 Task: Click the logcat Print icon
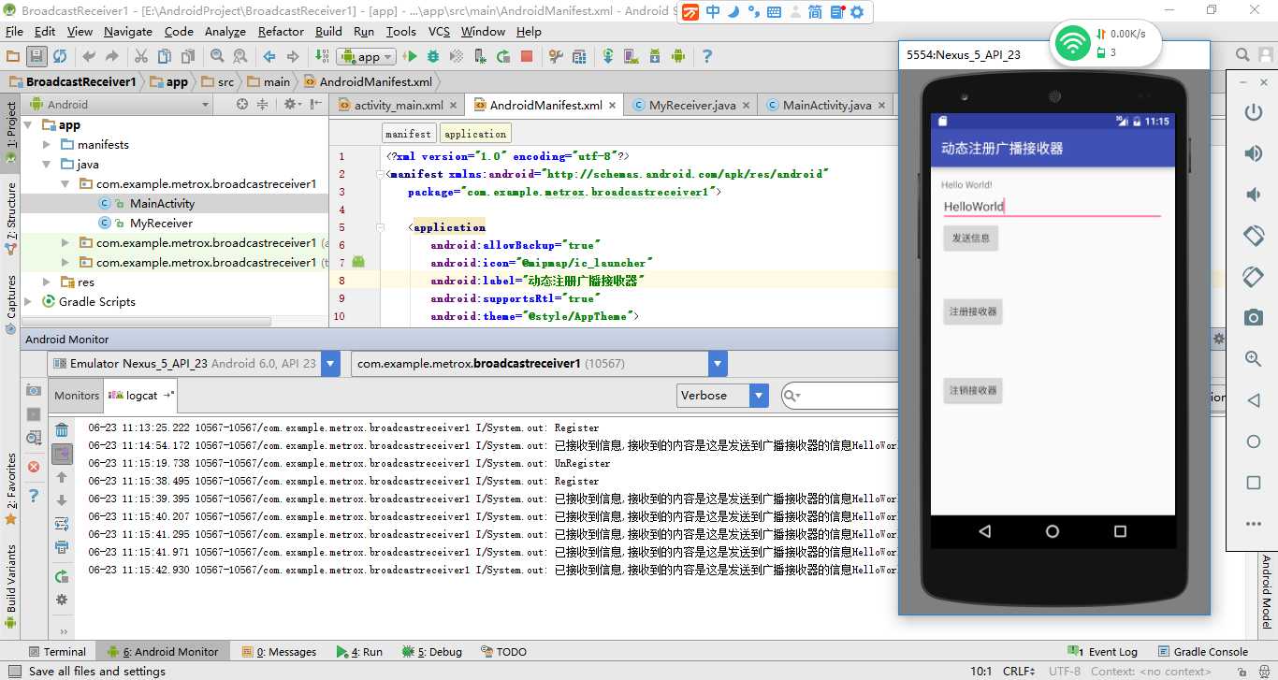(x=62, y=547)
